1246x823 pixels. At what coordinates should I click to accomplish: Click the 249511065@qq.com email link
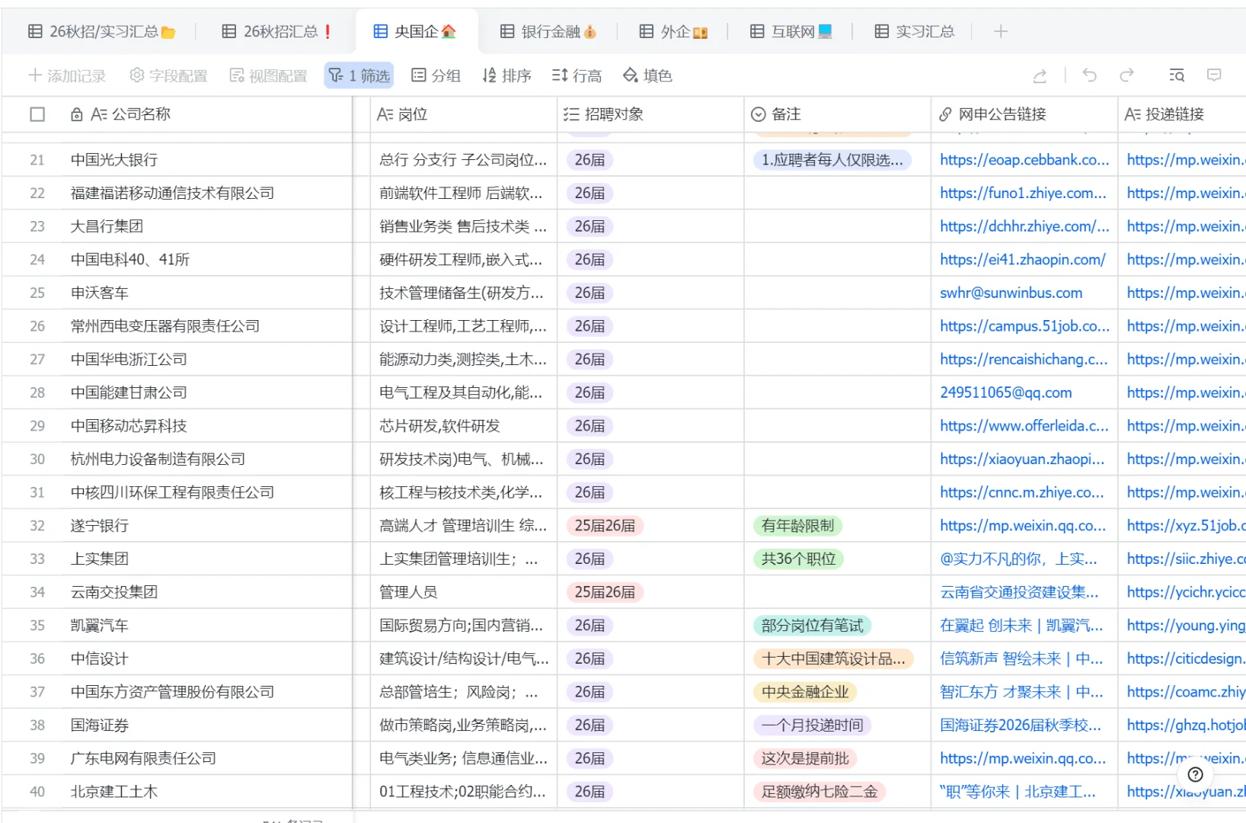(x=1006, y=393)
